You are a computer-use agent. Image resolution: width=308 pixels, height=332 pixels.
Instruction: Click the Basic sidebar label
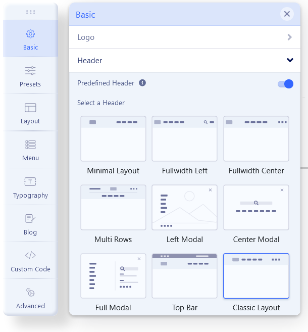30,47
